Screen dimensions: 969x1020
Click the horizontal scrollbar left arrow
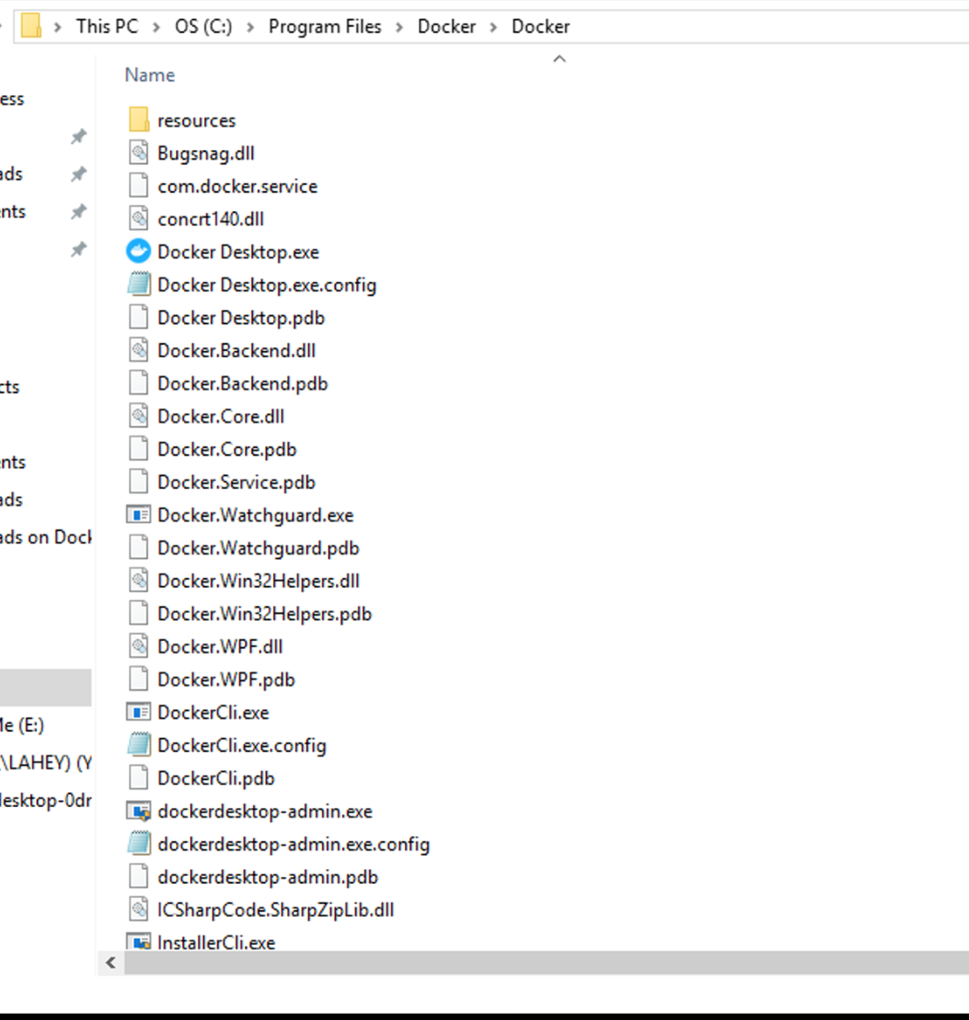(x=111, y=963)
